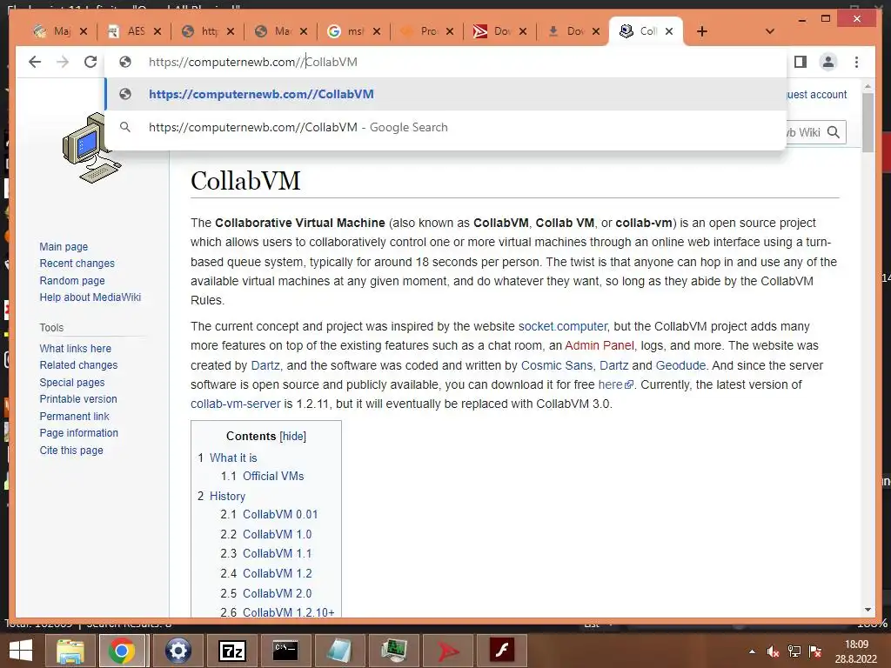
Task: Open the Related changes link
Action: (x=78, y=364)
